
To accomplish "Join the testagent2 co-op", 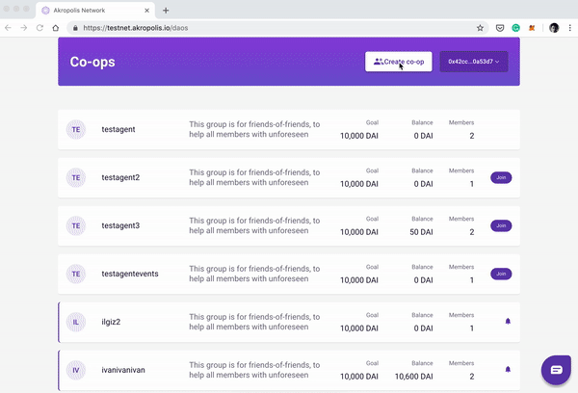I will tap(501, 177).
